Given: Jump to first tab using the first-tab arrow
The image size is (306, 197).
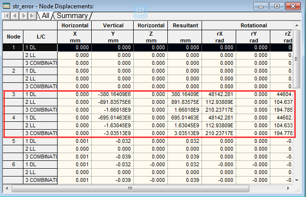Looking at the screenshot, I should pos(6,16).
